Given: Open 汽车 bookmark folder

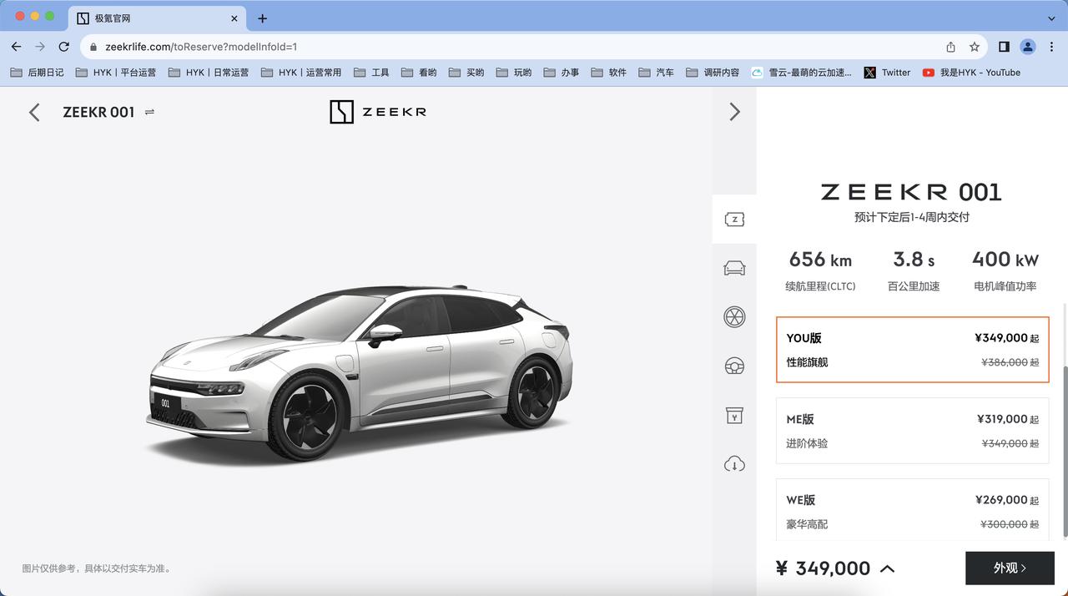Looking at the screenshot, I should tap(657, 73).
